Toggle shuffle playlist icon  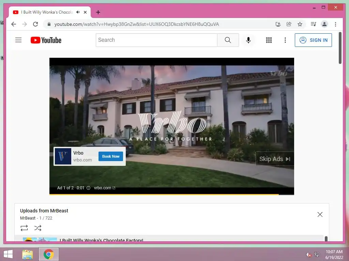pyautogui.click(x=38, y=228)
